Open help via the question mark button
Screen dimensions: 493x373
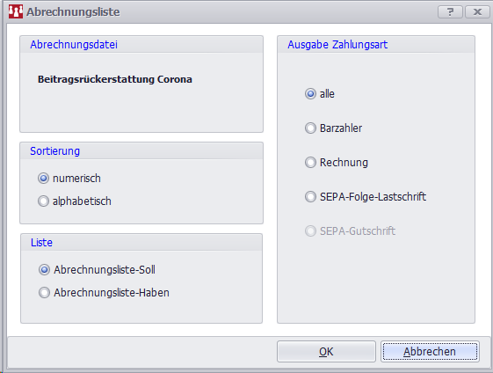pos(450,12)
